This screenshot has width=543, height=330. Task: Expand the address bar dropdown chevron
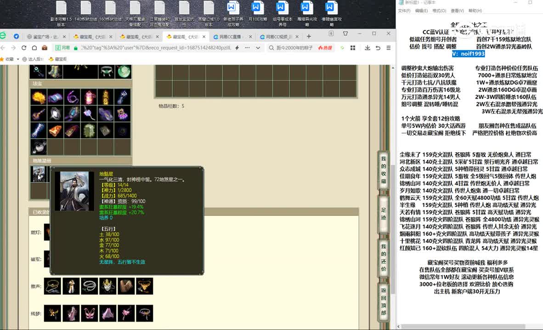(x=258, y=48)
